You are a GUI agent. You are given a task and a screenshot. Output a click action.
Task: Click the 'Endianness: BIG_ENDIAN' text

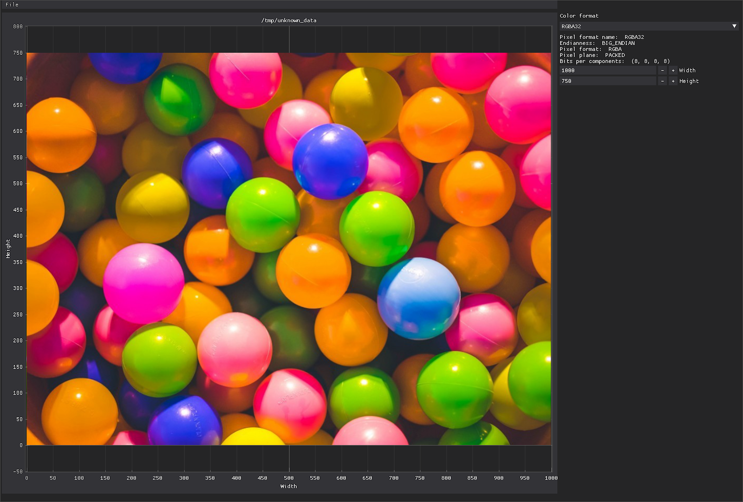pos(597,43)
